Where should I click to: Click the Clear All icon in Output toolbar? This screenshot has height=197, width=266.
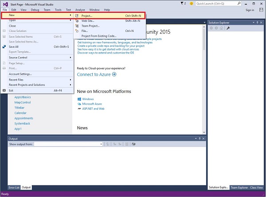click(x=126, y=144)
